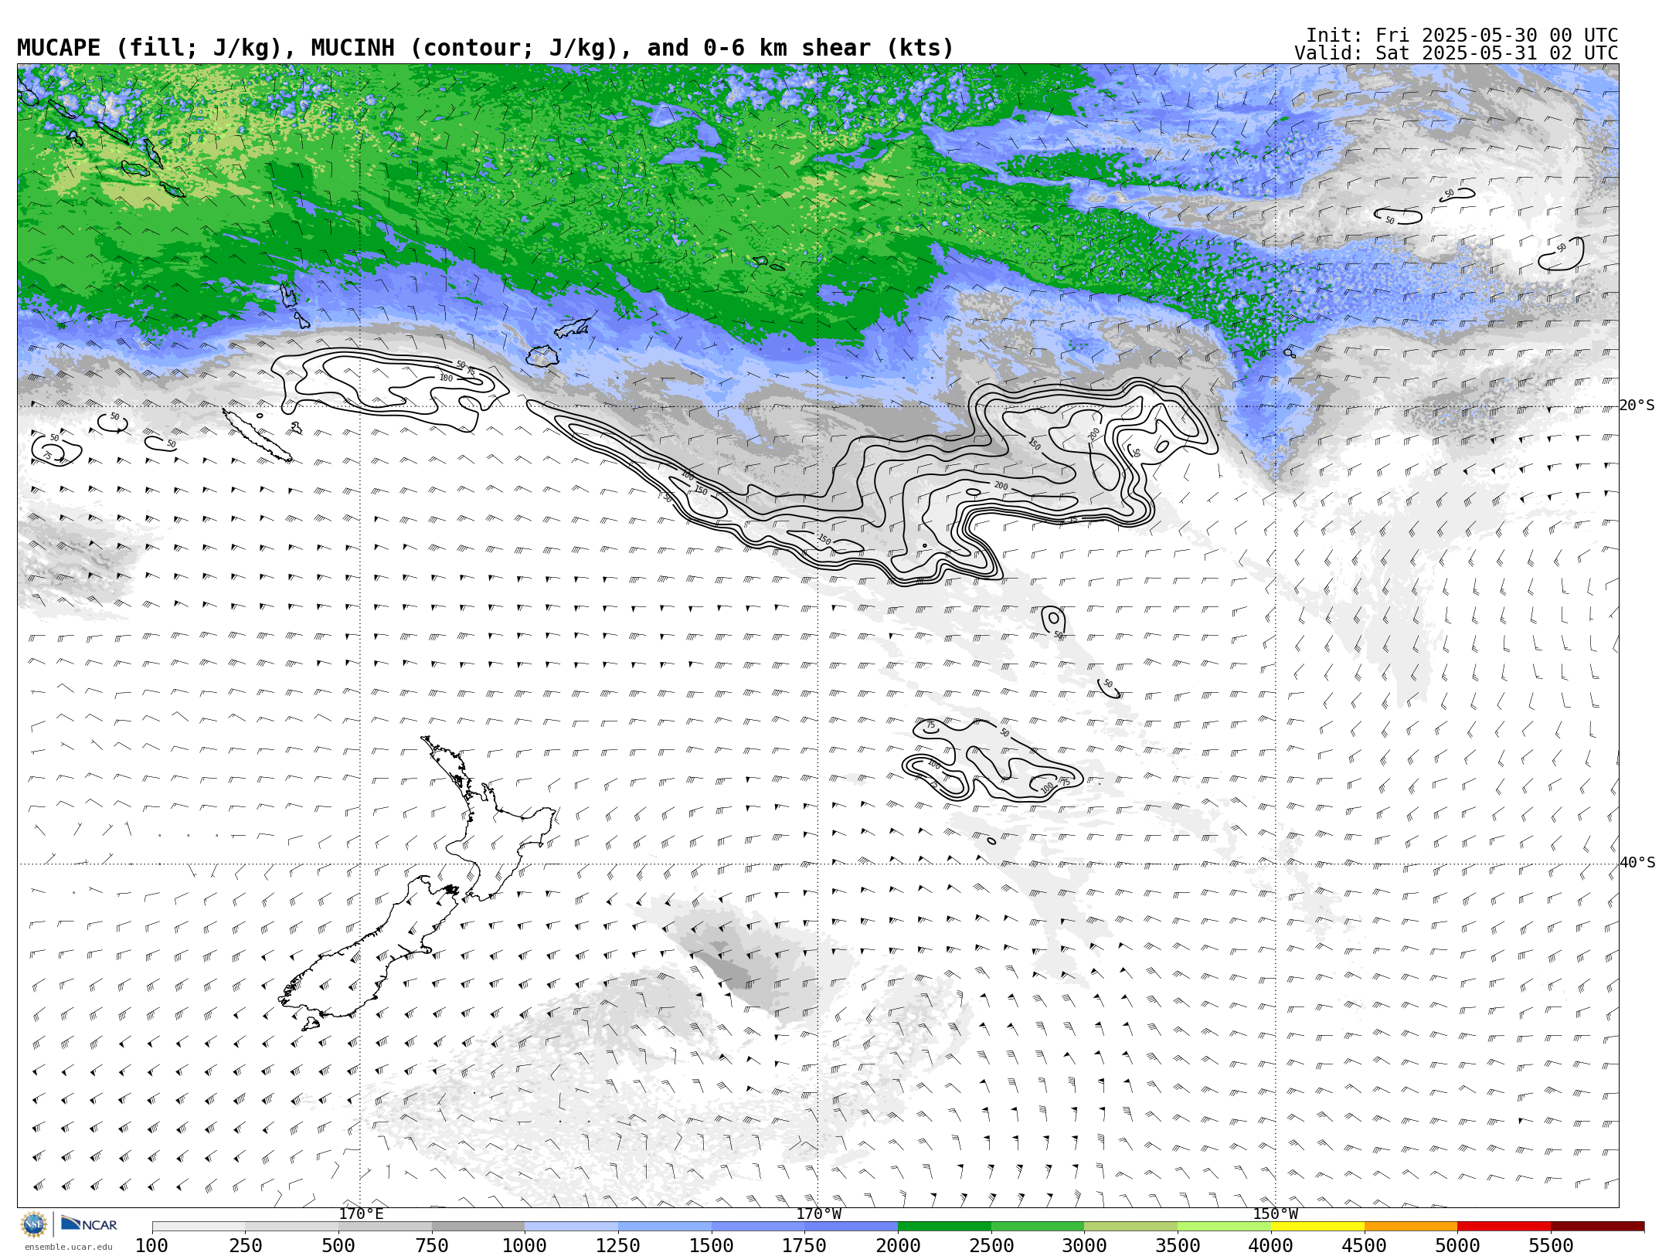Click the colorbar tick label '4000'
Image resolution: width=1669 pixels, height=1256 pixels.
tap(1271, 1246)
